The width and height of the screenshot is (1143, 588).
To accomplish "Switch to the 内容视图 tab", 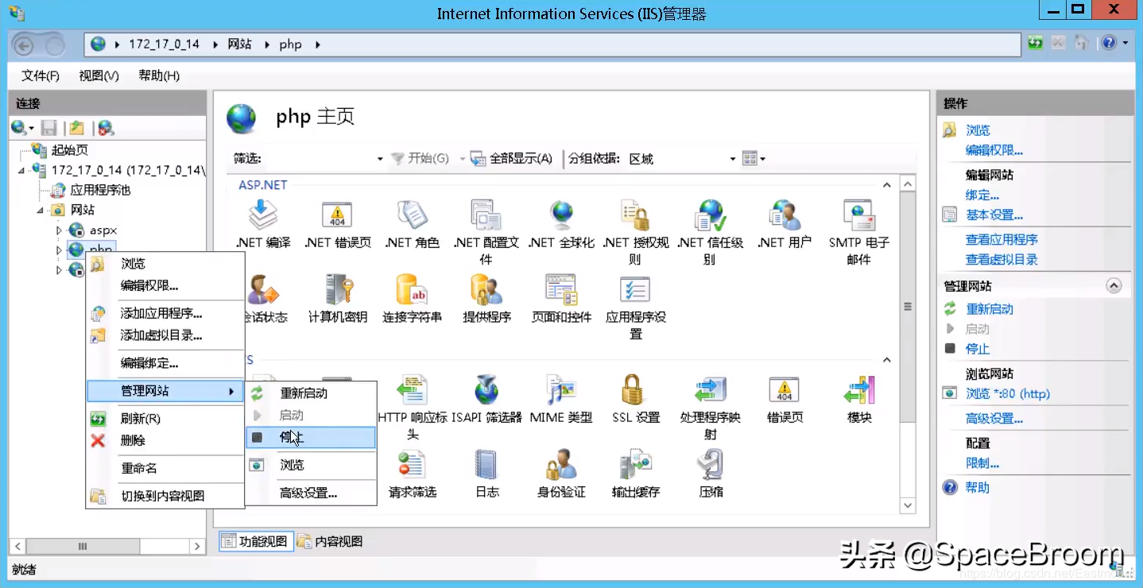I will [330, 541].
